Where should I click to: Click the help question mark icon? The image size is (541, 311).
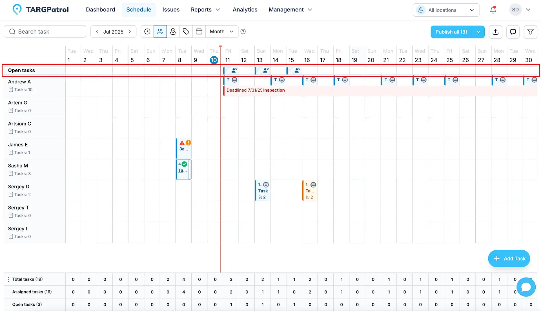click(x=243, y=32)
